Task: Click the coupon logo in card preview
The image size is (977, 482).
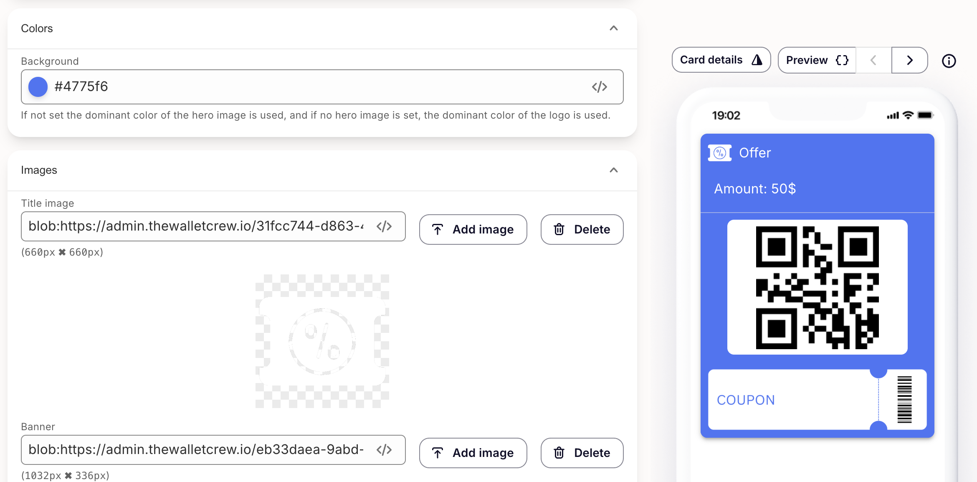Action: 720,153
